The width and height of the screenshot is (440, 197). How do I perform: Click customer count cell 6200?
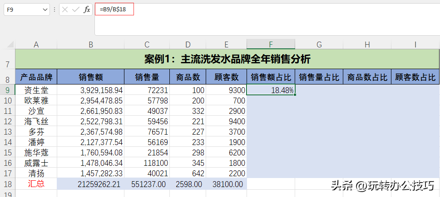pos(227,153)
